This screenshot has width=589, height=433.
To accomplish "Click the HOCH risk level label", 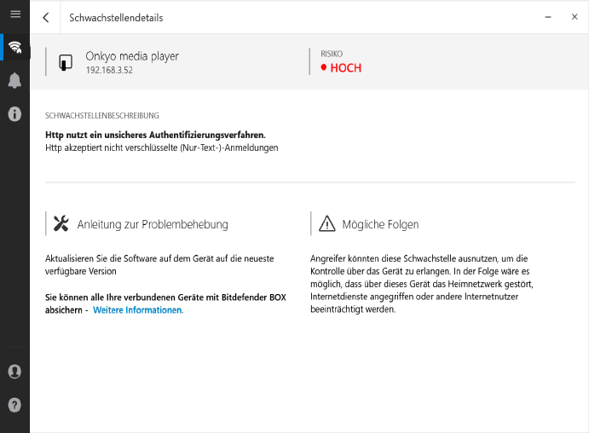I will (x=346, y=68).
